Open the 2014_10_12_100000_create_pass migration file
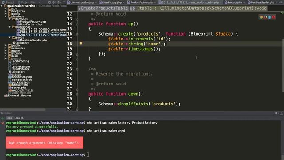Image resolution: width=284 pixels, height=160 pixels. [x=43, y=32]
